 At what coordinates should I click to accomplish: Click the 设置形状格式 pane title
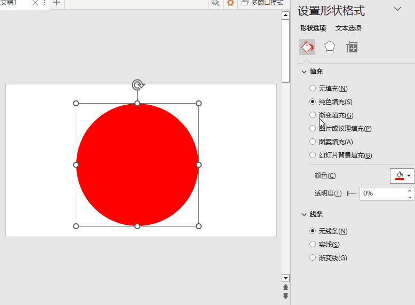331,11
